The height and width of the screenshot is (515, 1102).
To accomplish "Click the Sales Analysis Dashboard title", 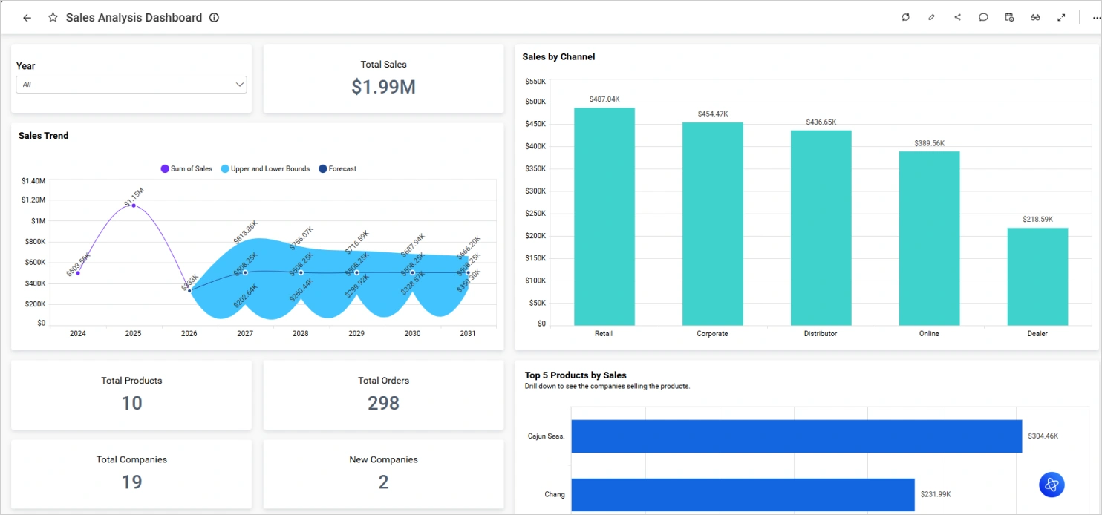I will [x=134, y=18].
